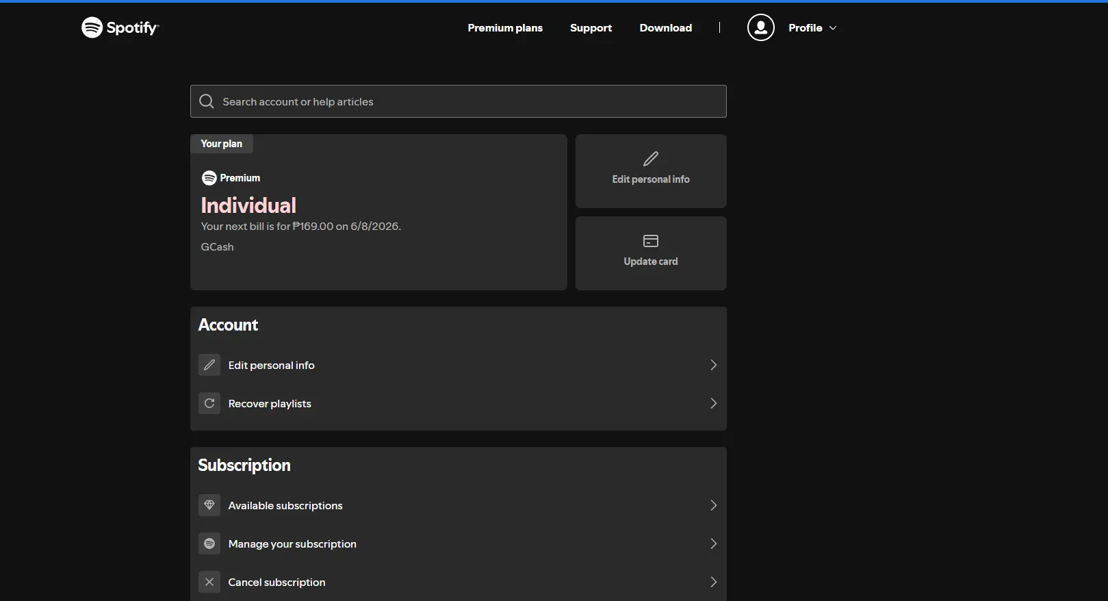Screen dimensions: 1108x601
Task: Click Update card label
Action: 651,261
